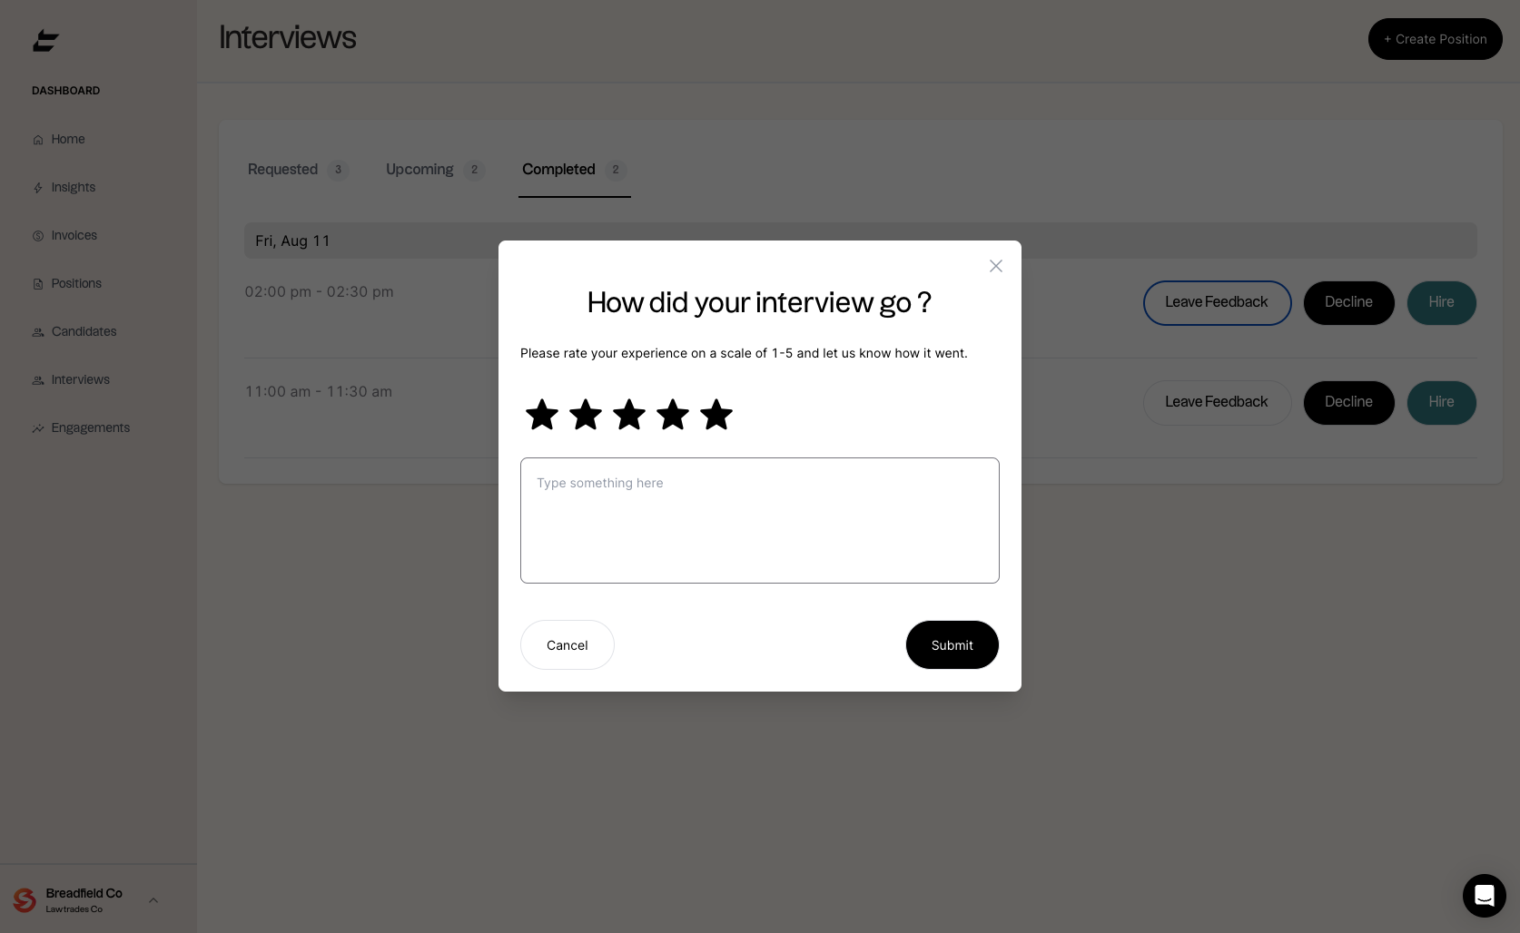
Task: Select the second rating star
Action: coord(586,415)
